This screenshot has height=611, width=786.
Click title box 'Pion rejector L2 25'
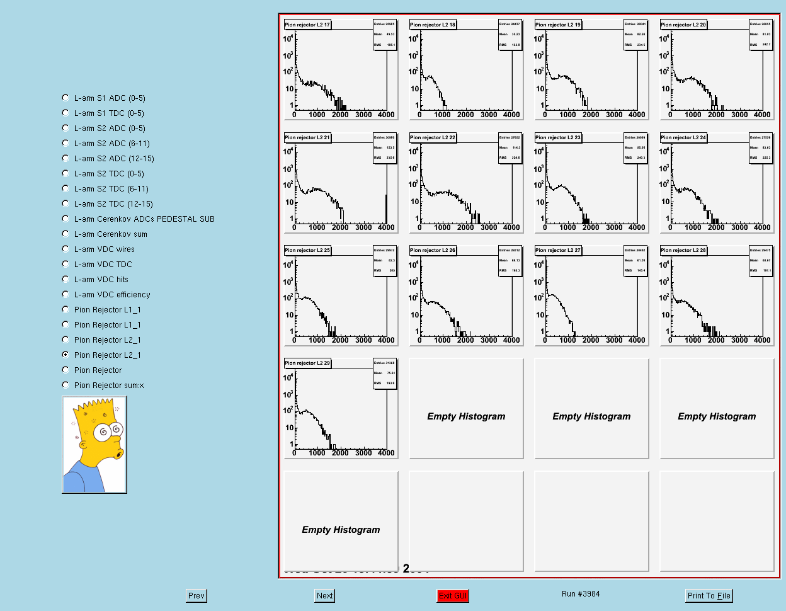click(307, 250)
